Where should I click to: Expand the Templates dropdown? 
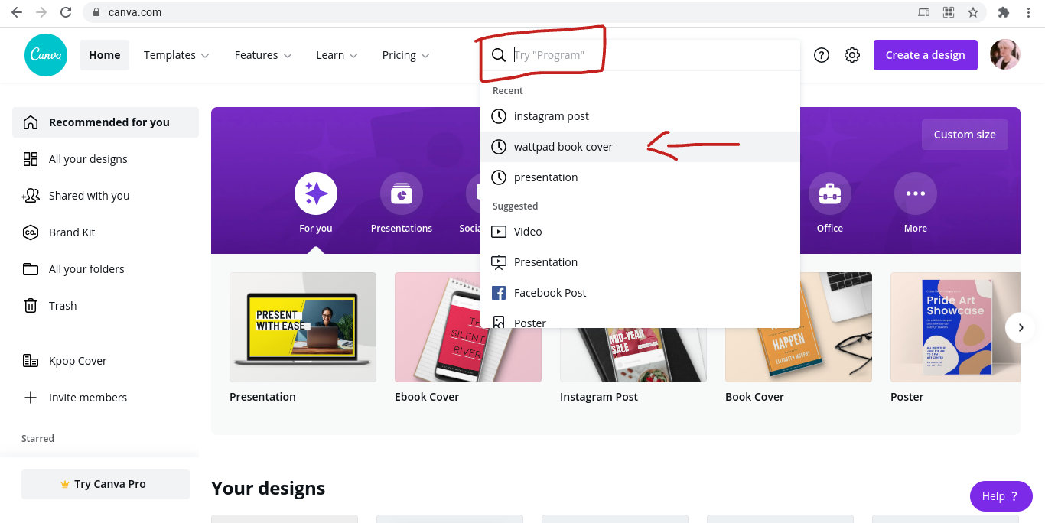[177, 55]
